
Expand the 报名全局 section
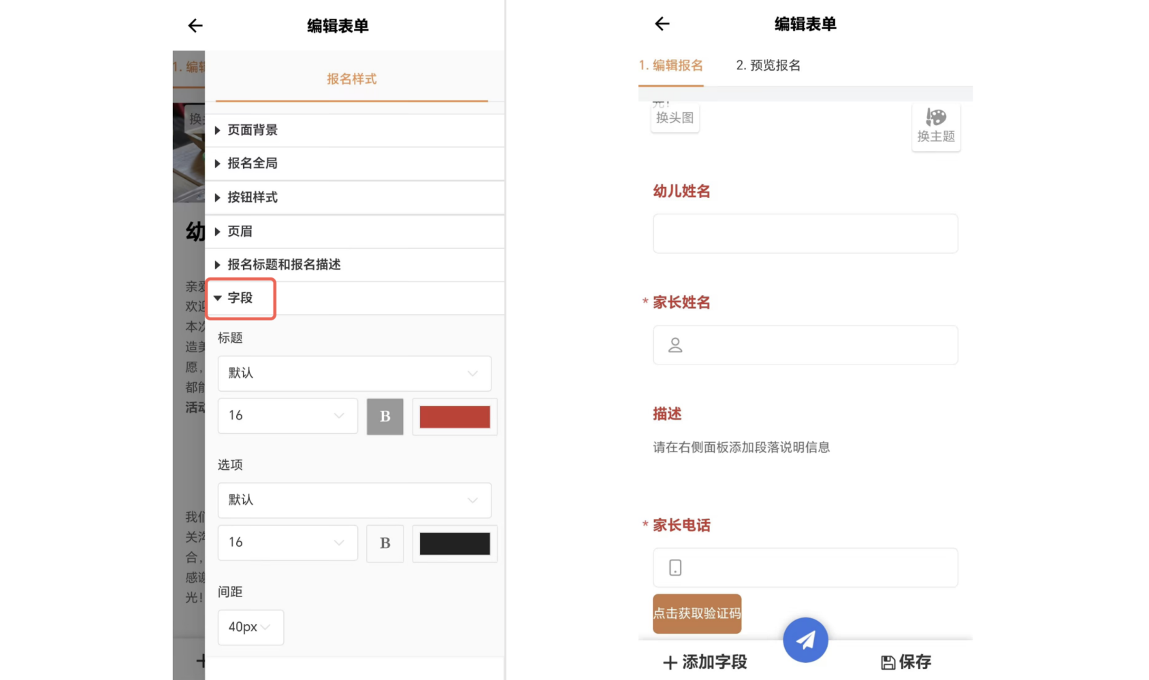[x=355, y=163]
